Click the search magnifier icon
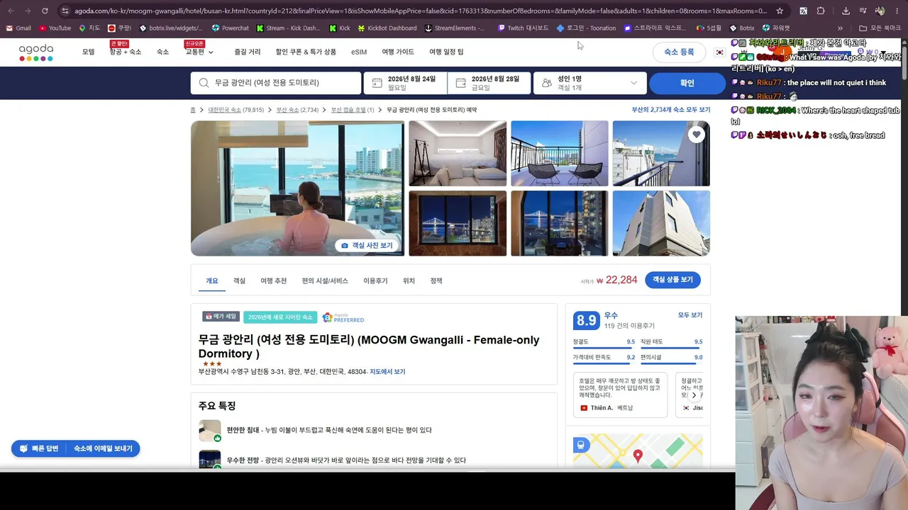Image resolution: width=908 pixels, height=510 pixels. pos(204,83)
